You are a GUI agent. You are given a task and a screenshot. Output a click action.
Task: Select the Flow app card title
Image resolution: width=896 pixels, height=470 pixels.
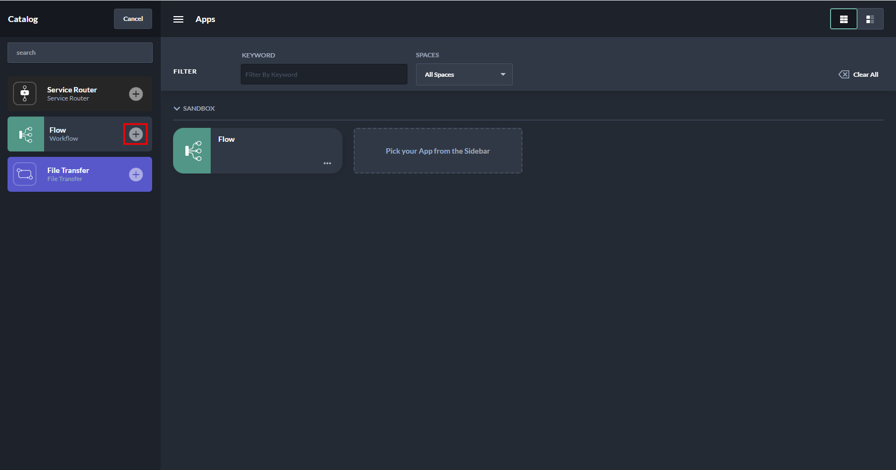point(226,139)
